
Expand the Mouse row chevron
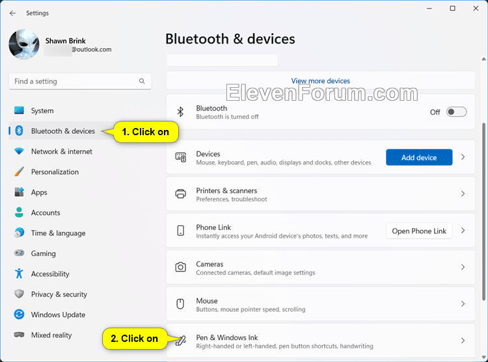click(463, 304)
